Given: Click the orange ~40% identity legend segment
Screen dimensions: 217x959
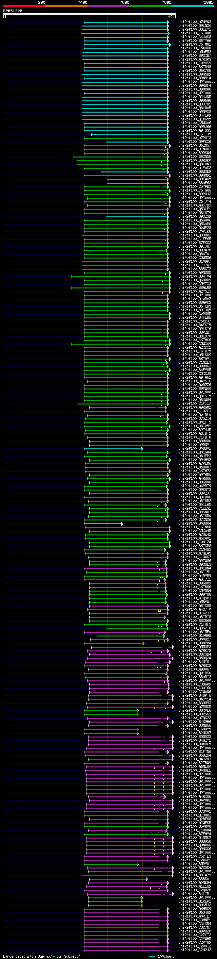Looking at the screenshot, I should [x=66, y=6].
